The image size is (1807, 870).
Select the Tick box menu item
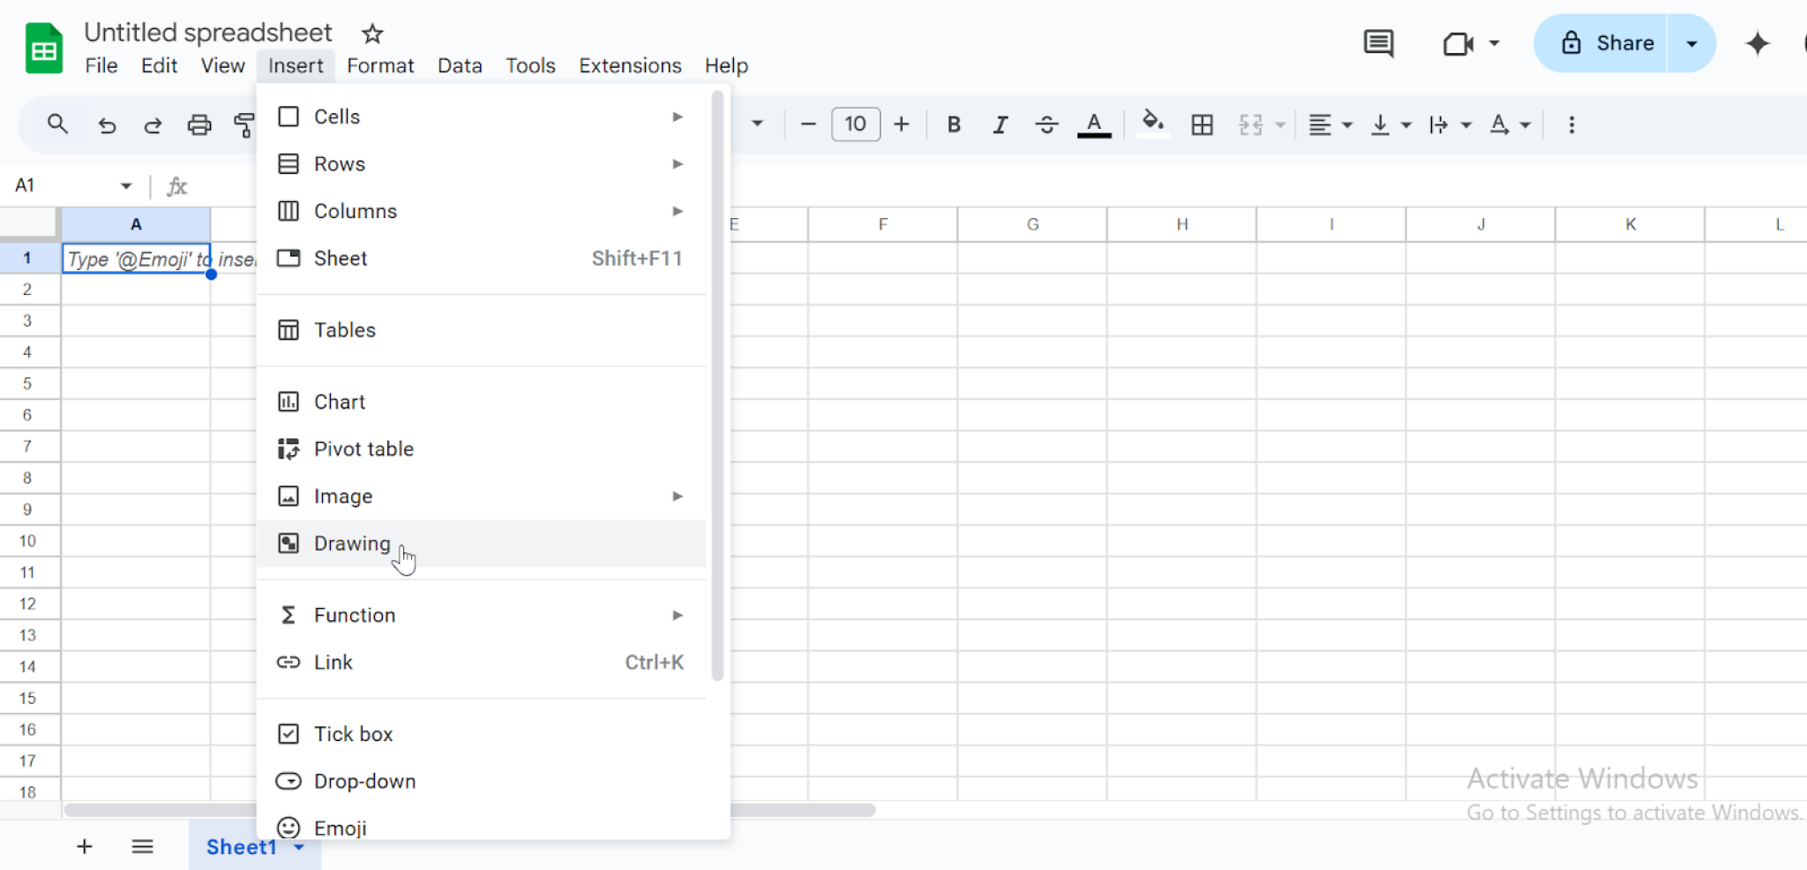353,733
